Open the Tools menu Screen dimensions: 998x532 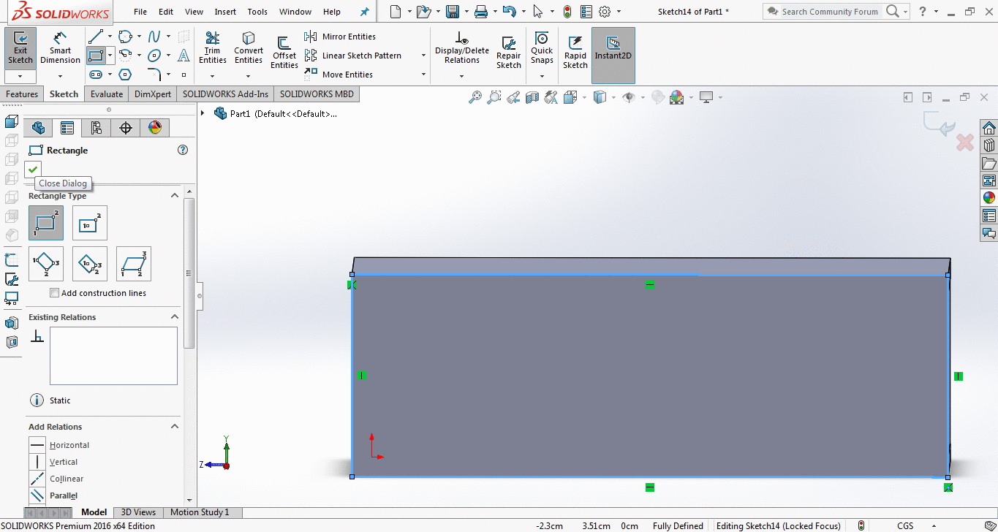pos(257,12)
